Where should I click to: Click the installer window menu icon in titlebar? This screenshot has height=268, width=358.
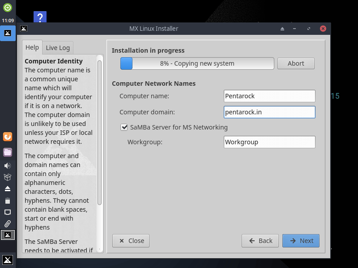pos(24,29)
